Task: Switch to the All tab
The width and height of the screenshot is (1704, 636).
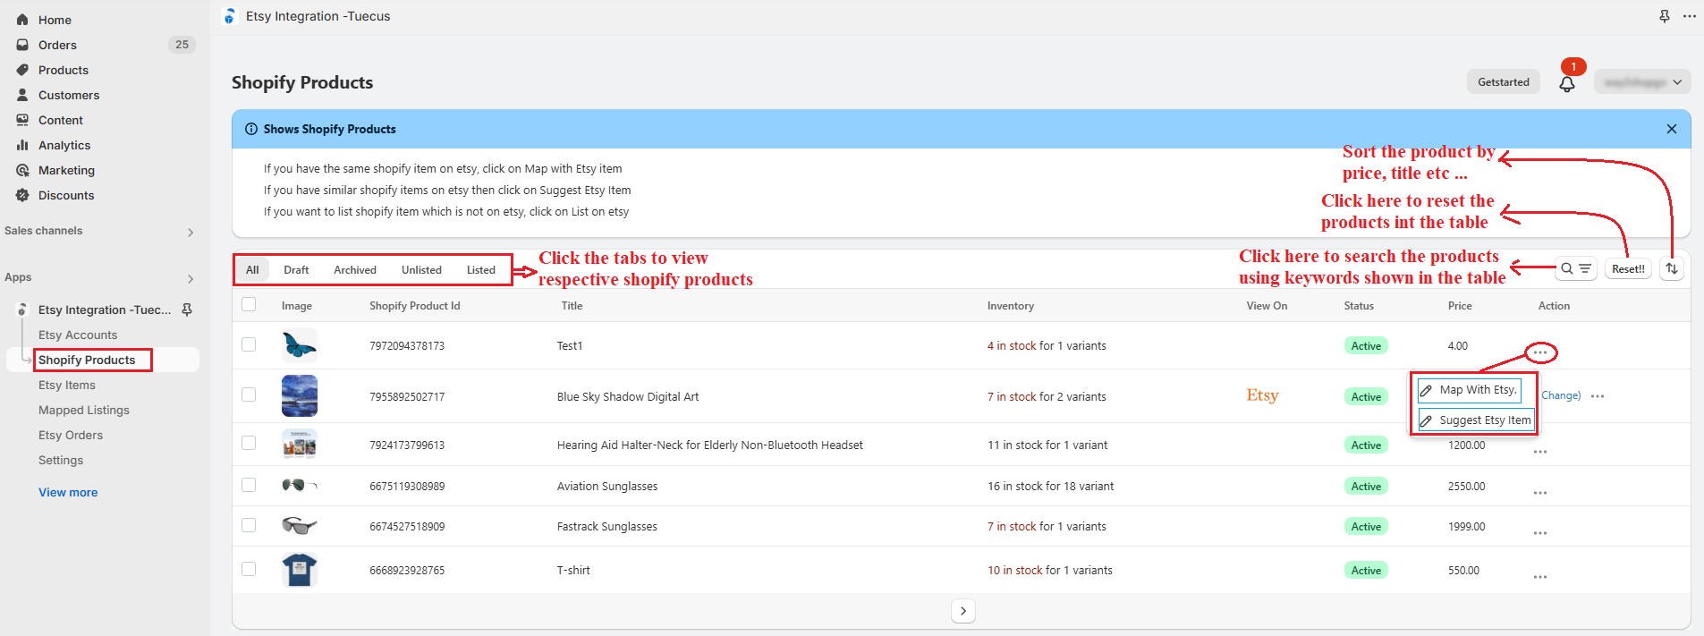Action: [252, 269]
